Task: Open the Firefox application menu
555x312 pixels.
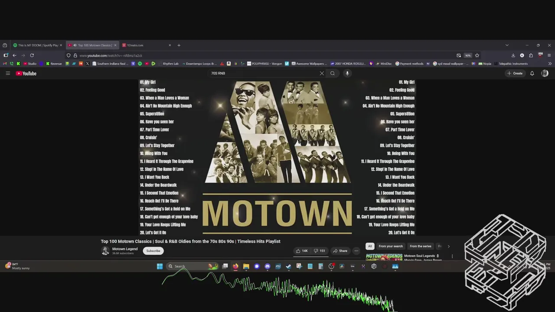Action: (549, 55)
